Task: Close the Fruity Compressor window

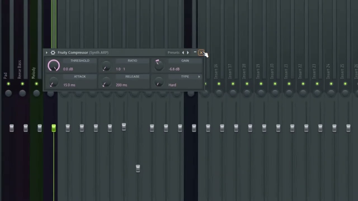Action: 201,52
